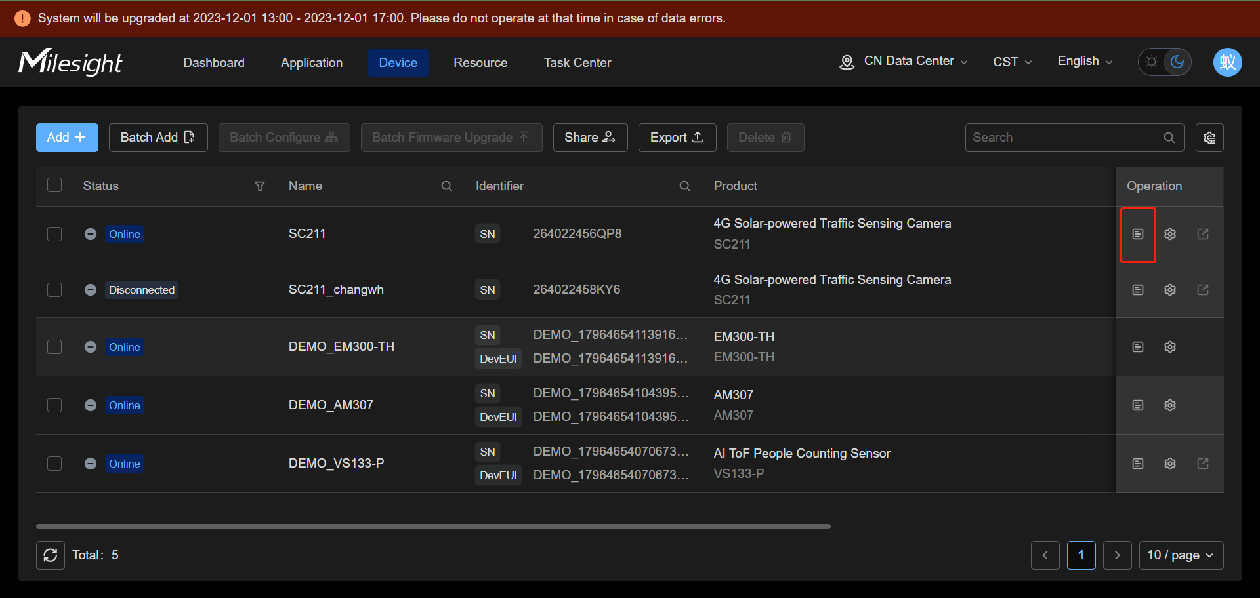Open the Status column filter icon
This screenshot has height=598, width=1260.
[260, 186]
